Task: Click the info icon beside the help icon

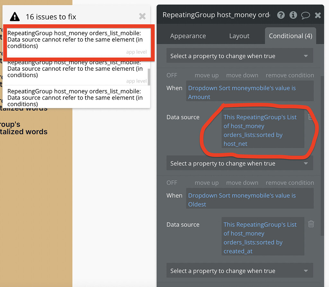Action: click(293, 15)
